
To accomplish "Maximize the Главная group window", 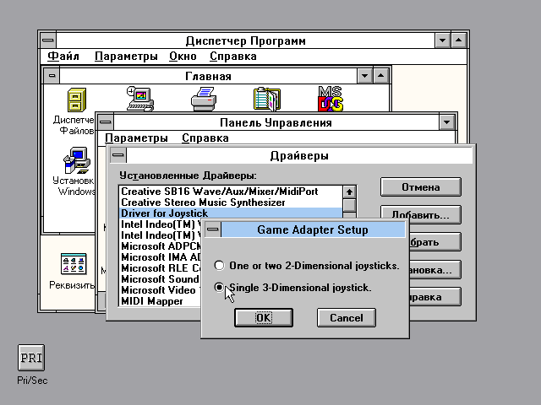I will click(381, 76).
